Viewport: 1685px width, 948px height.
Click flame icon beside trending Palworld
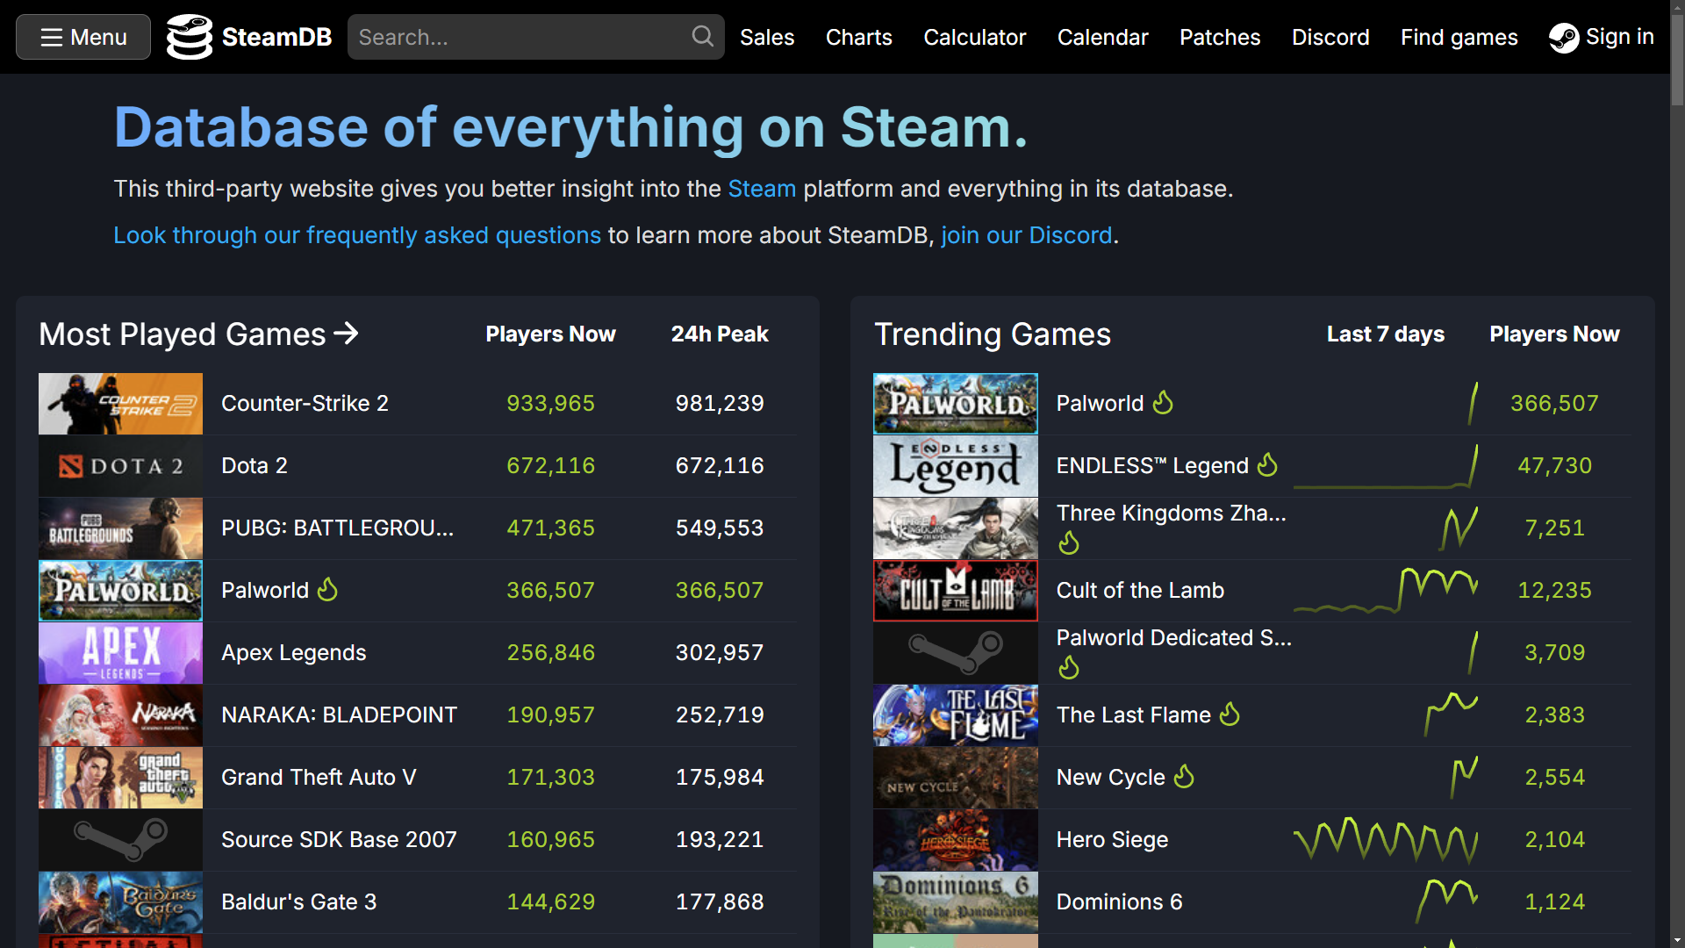(x=1163, y=402)
